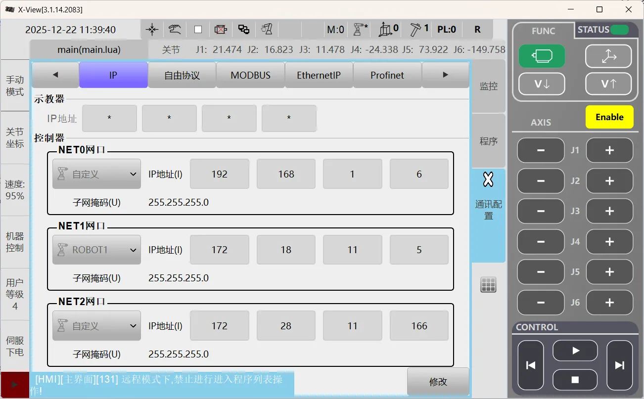Image resolution: width=644 pixels, height=399 pixels.
Task: Toggle the green STATUS indicator
Action: (619, 30)
